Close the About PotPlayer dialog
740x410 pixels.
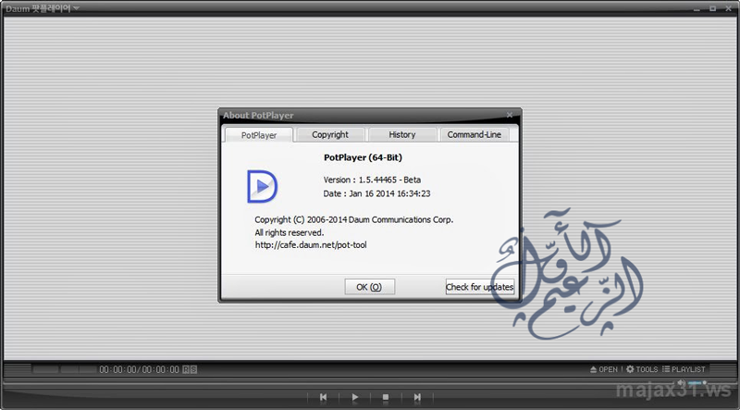[510, 115]
